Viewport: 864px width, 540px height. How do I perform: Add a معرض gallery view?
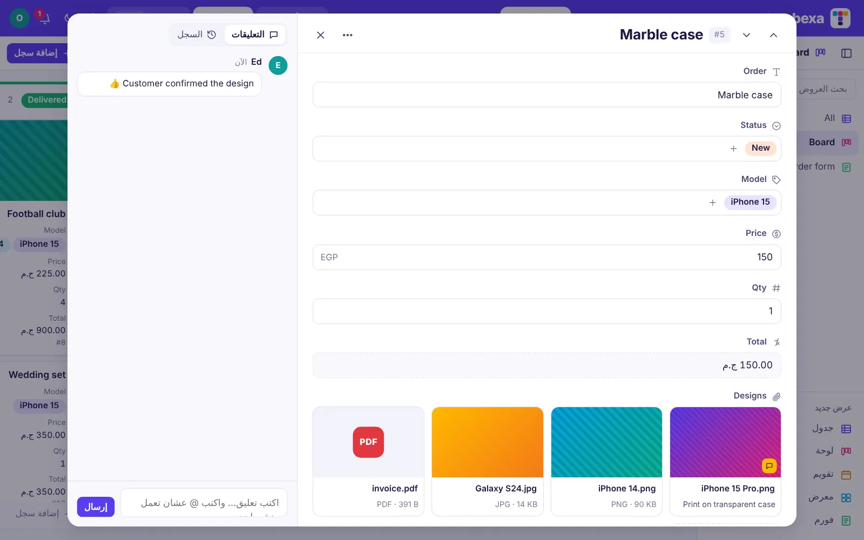tap(829, 497)
